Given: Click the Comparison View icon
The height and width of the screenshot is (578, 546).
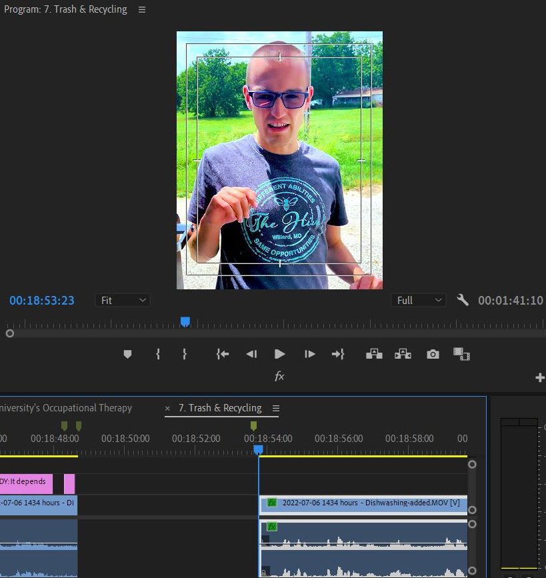Looking at the screenshot, I should pyautogui.click(x=461, y=354).
